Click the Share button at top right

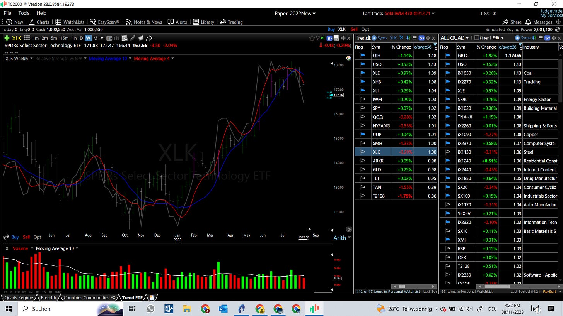point(512,22)
